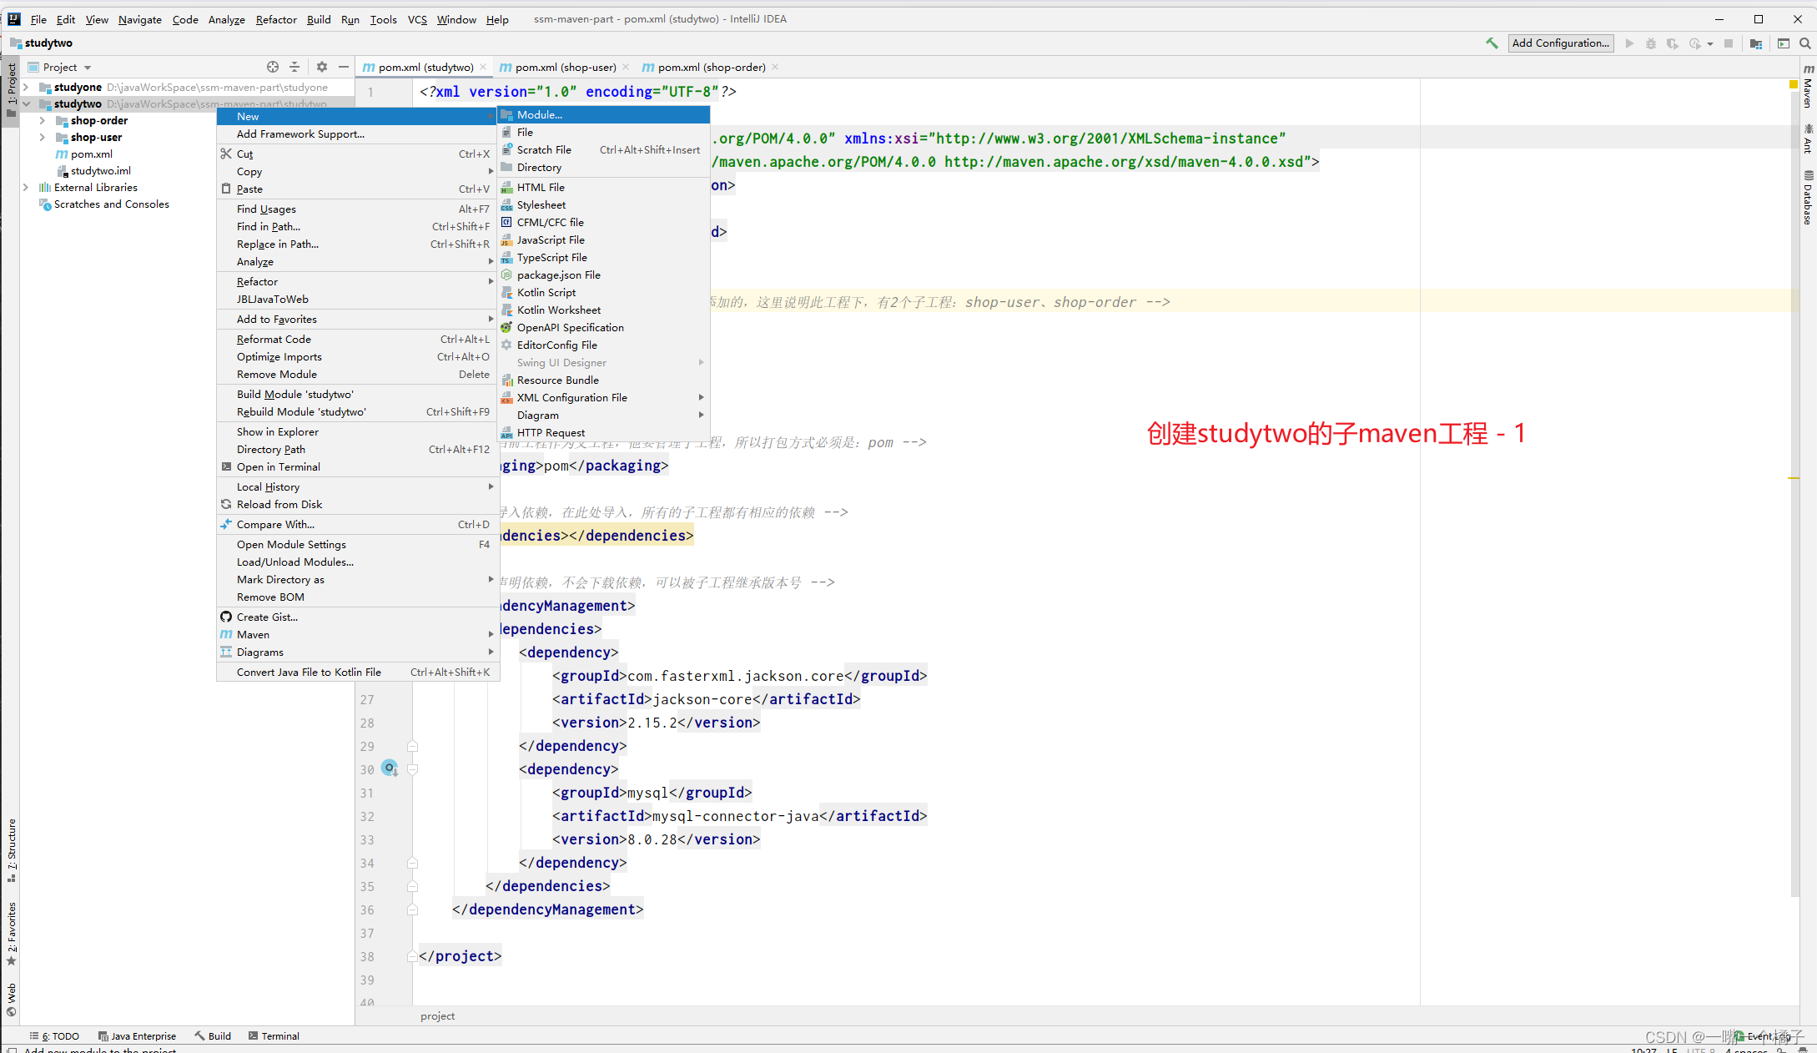Click the Cut scissors icon in context menu
Screen dimensions: 1817x1053
tap(226, 154)
